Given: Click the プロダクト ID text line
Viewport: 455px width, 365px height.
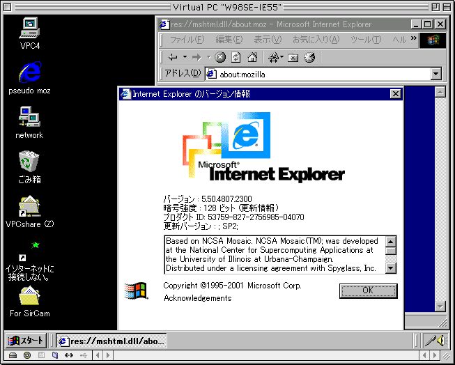Looking at the screenshot, I should [233, 217].
